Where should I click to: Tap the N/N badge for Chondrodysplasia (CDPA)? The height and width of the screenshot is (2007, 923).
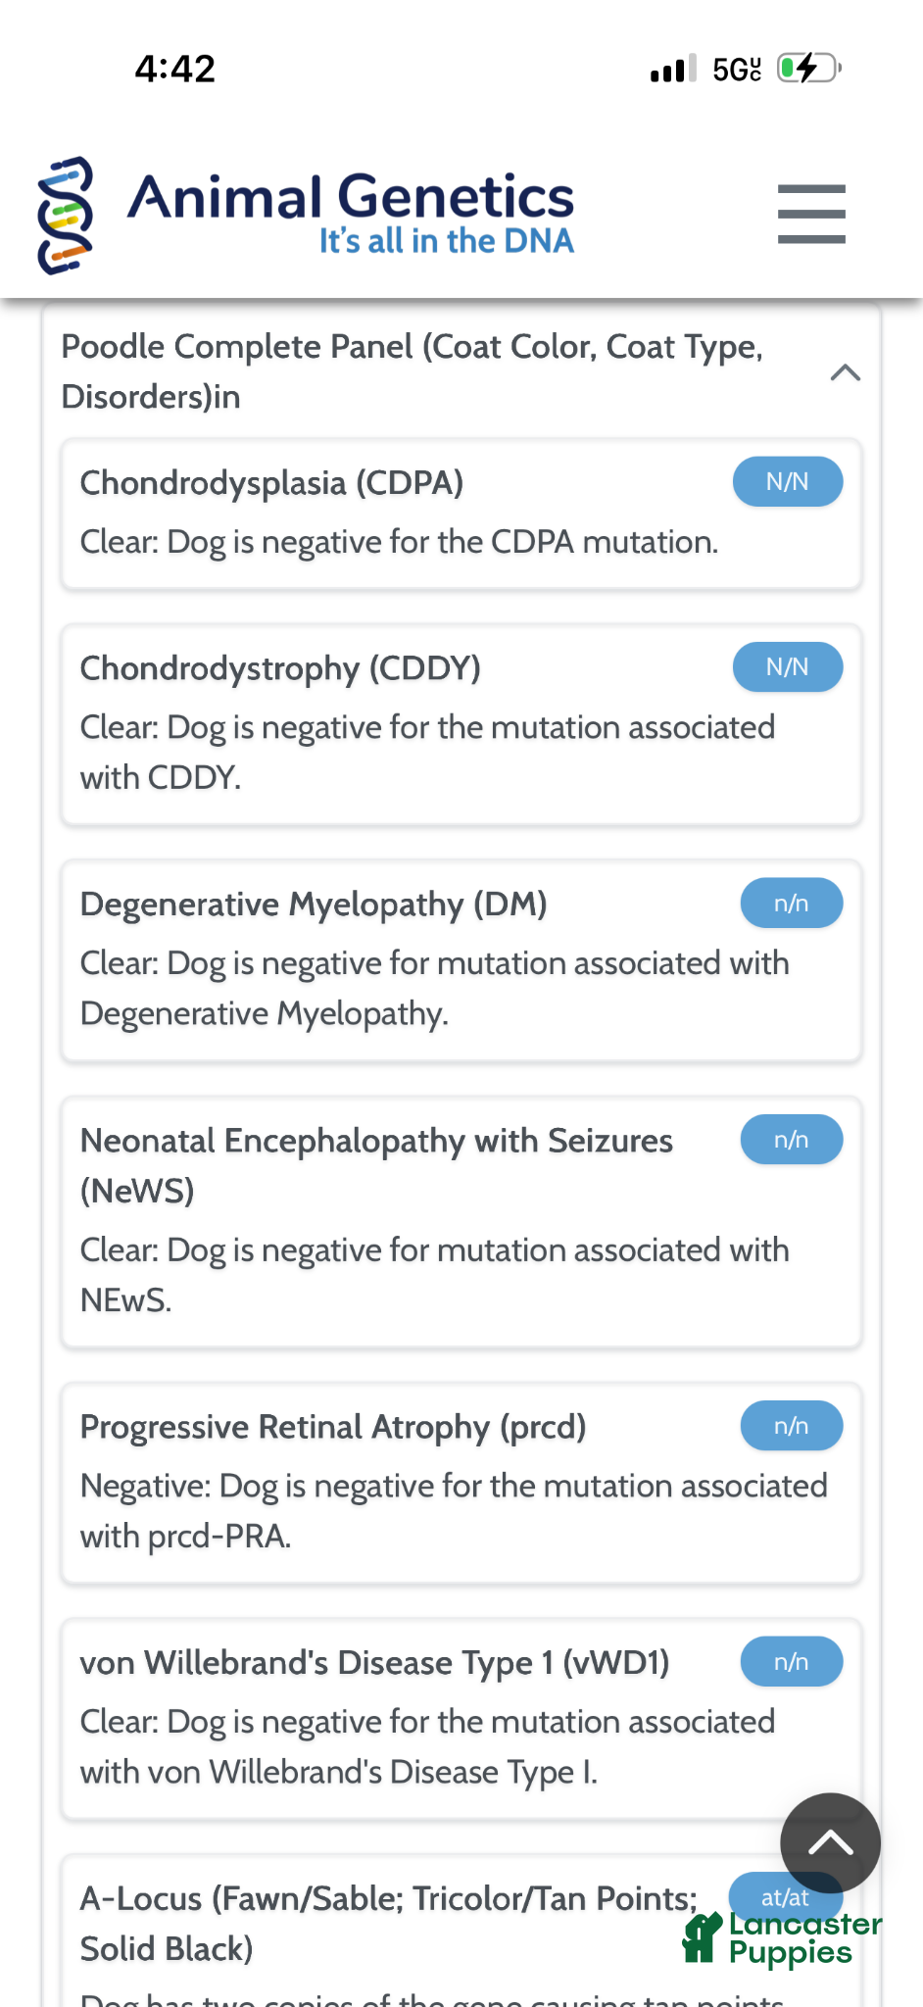[788, 482]
